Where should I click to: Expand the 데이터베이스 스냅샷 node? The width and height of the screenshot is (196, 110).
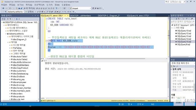(6, 31)
